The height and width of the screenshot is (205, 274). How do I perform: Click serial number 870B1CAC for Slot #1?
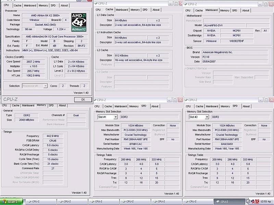pos(136,144)
